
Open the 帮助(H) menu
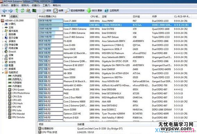[x=57, y=6]
